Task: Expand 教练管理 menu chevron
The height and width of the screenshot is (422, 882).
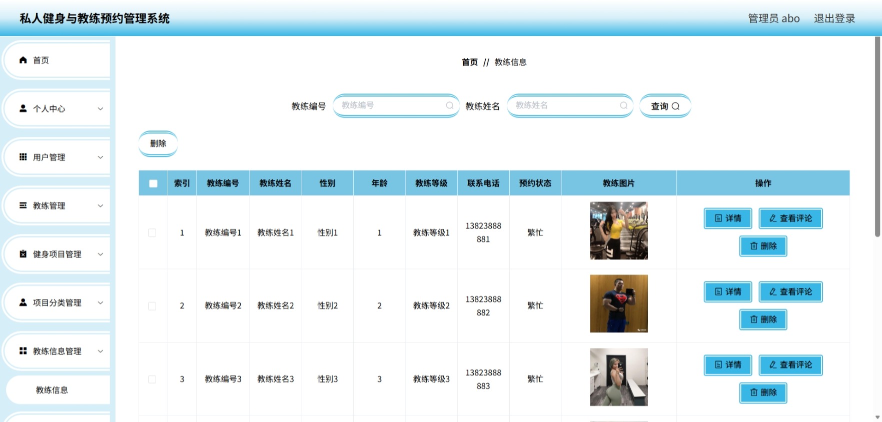Action: click(x=101, y=205)
